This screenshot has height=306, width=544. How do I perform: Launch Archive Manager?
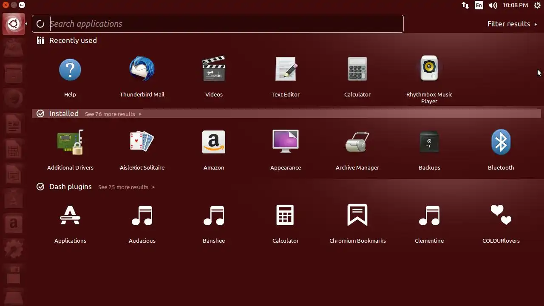tap(357, 142)
